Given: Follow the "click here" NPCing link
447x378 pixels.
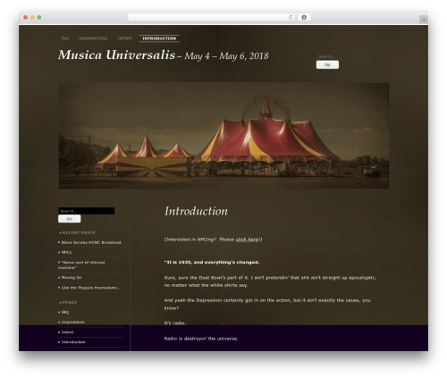Looking at the screenshot, I should point(248,239).
